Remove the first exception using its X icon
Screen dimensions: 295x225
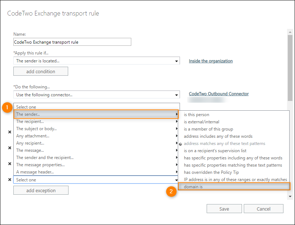(x=10, y=132)
